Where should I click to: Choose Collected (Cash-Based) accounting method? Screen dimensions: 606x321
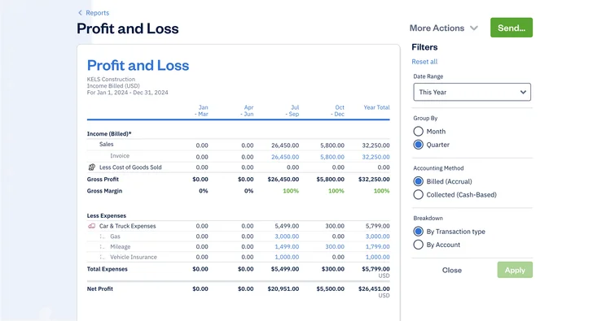pyautogui.click(x=418, y=195)
